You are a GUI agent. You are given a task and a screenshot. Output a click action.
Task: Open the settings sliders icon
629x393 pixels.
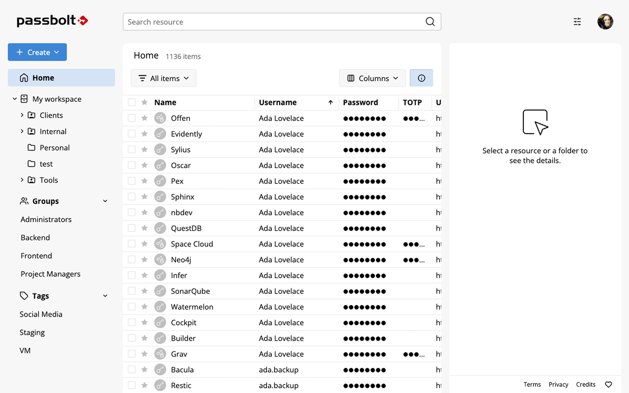point(577,22)
